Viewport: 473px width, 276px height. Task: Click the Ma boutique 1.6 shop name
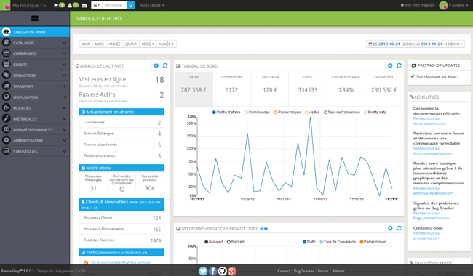[x=29, y=5]
